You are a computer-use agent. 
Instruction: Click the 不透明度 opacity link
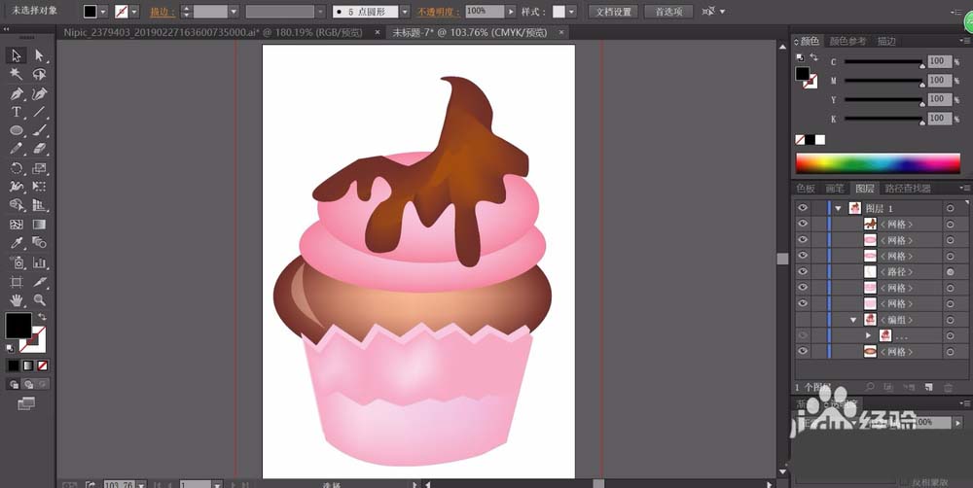439,12
